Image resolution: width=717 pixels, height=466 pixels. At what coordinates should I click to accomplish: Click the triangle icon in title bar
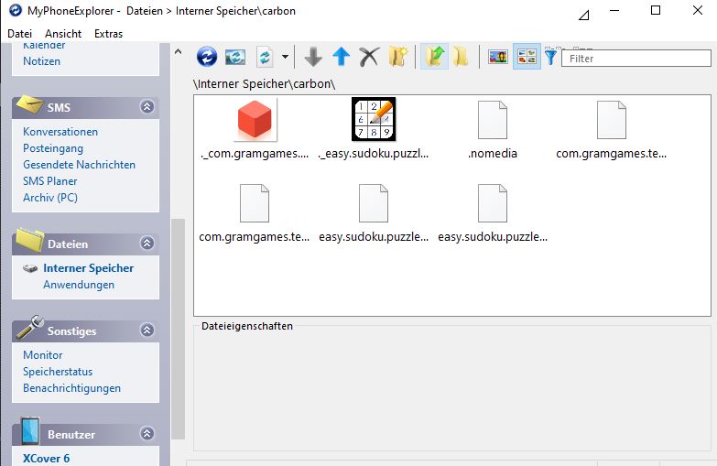click(x=583, y=16)
